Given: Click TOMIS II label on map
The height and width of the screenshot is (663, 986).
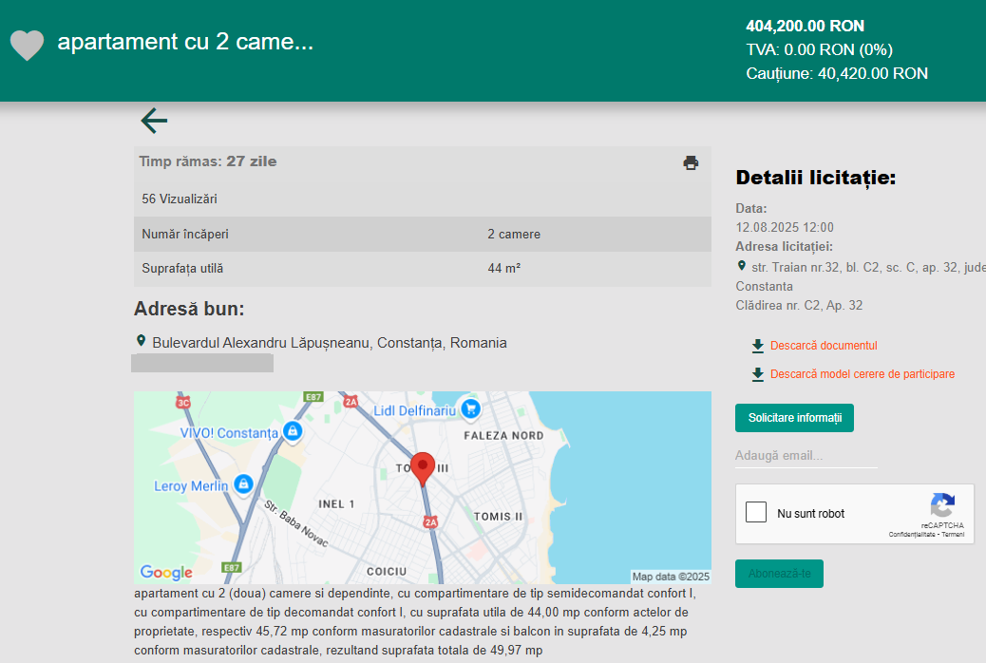Looking at the screenshot, I should coord(498,517).
